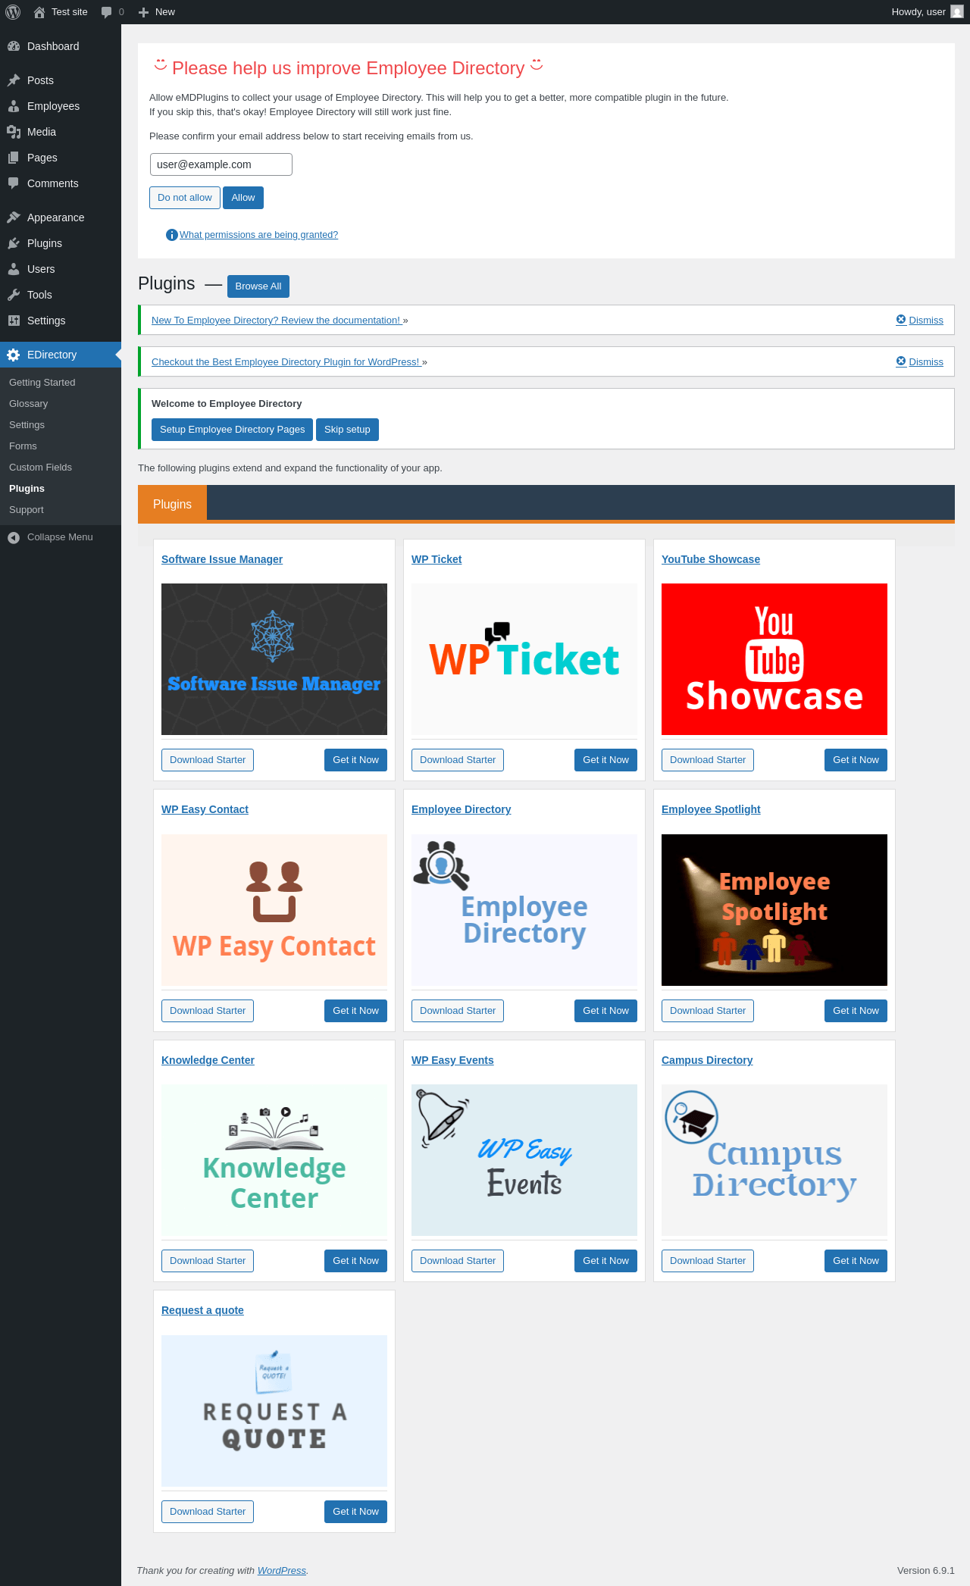Click the email address input field

click(221, 164)
